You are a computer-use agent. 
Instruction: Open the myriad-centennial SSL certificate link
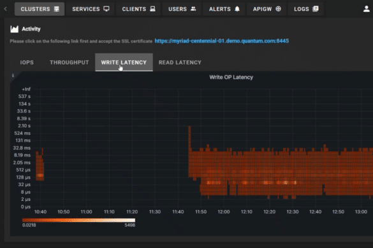point(222,41)
